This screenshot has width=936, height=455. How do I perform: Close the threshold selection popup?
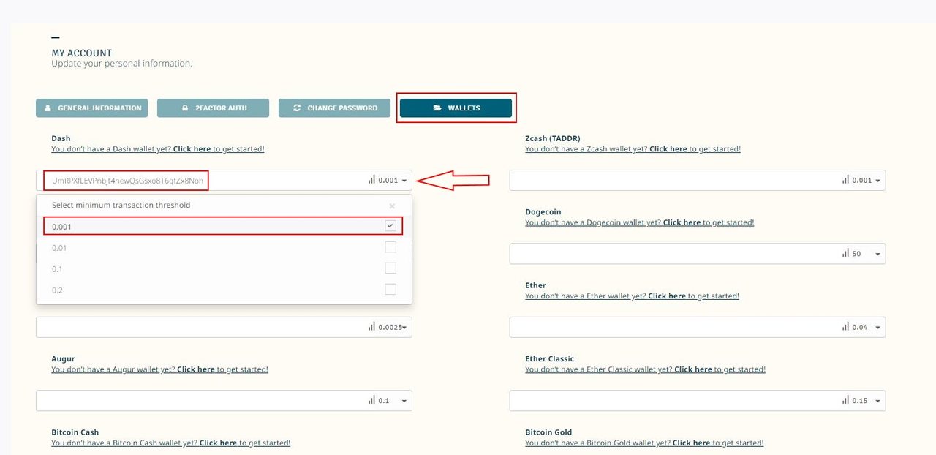click(x=392, y=206)
